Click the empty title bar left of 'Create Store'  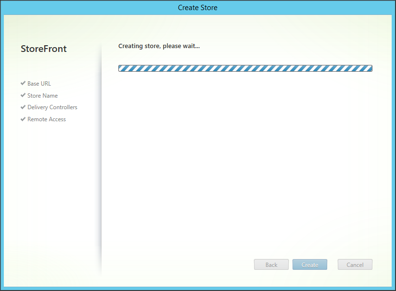[x=87, y=7]
